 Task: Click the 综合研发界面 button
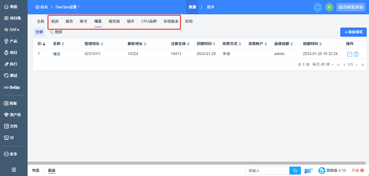[351, 7]
